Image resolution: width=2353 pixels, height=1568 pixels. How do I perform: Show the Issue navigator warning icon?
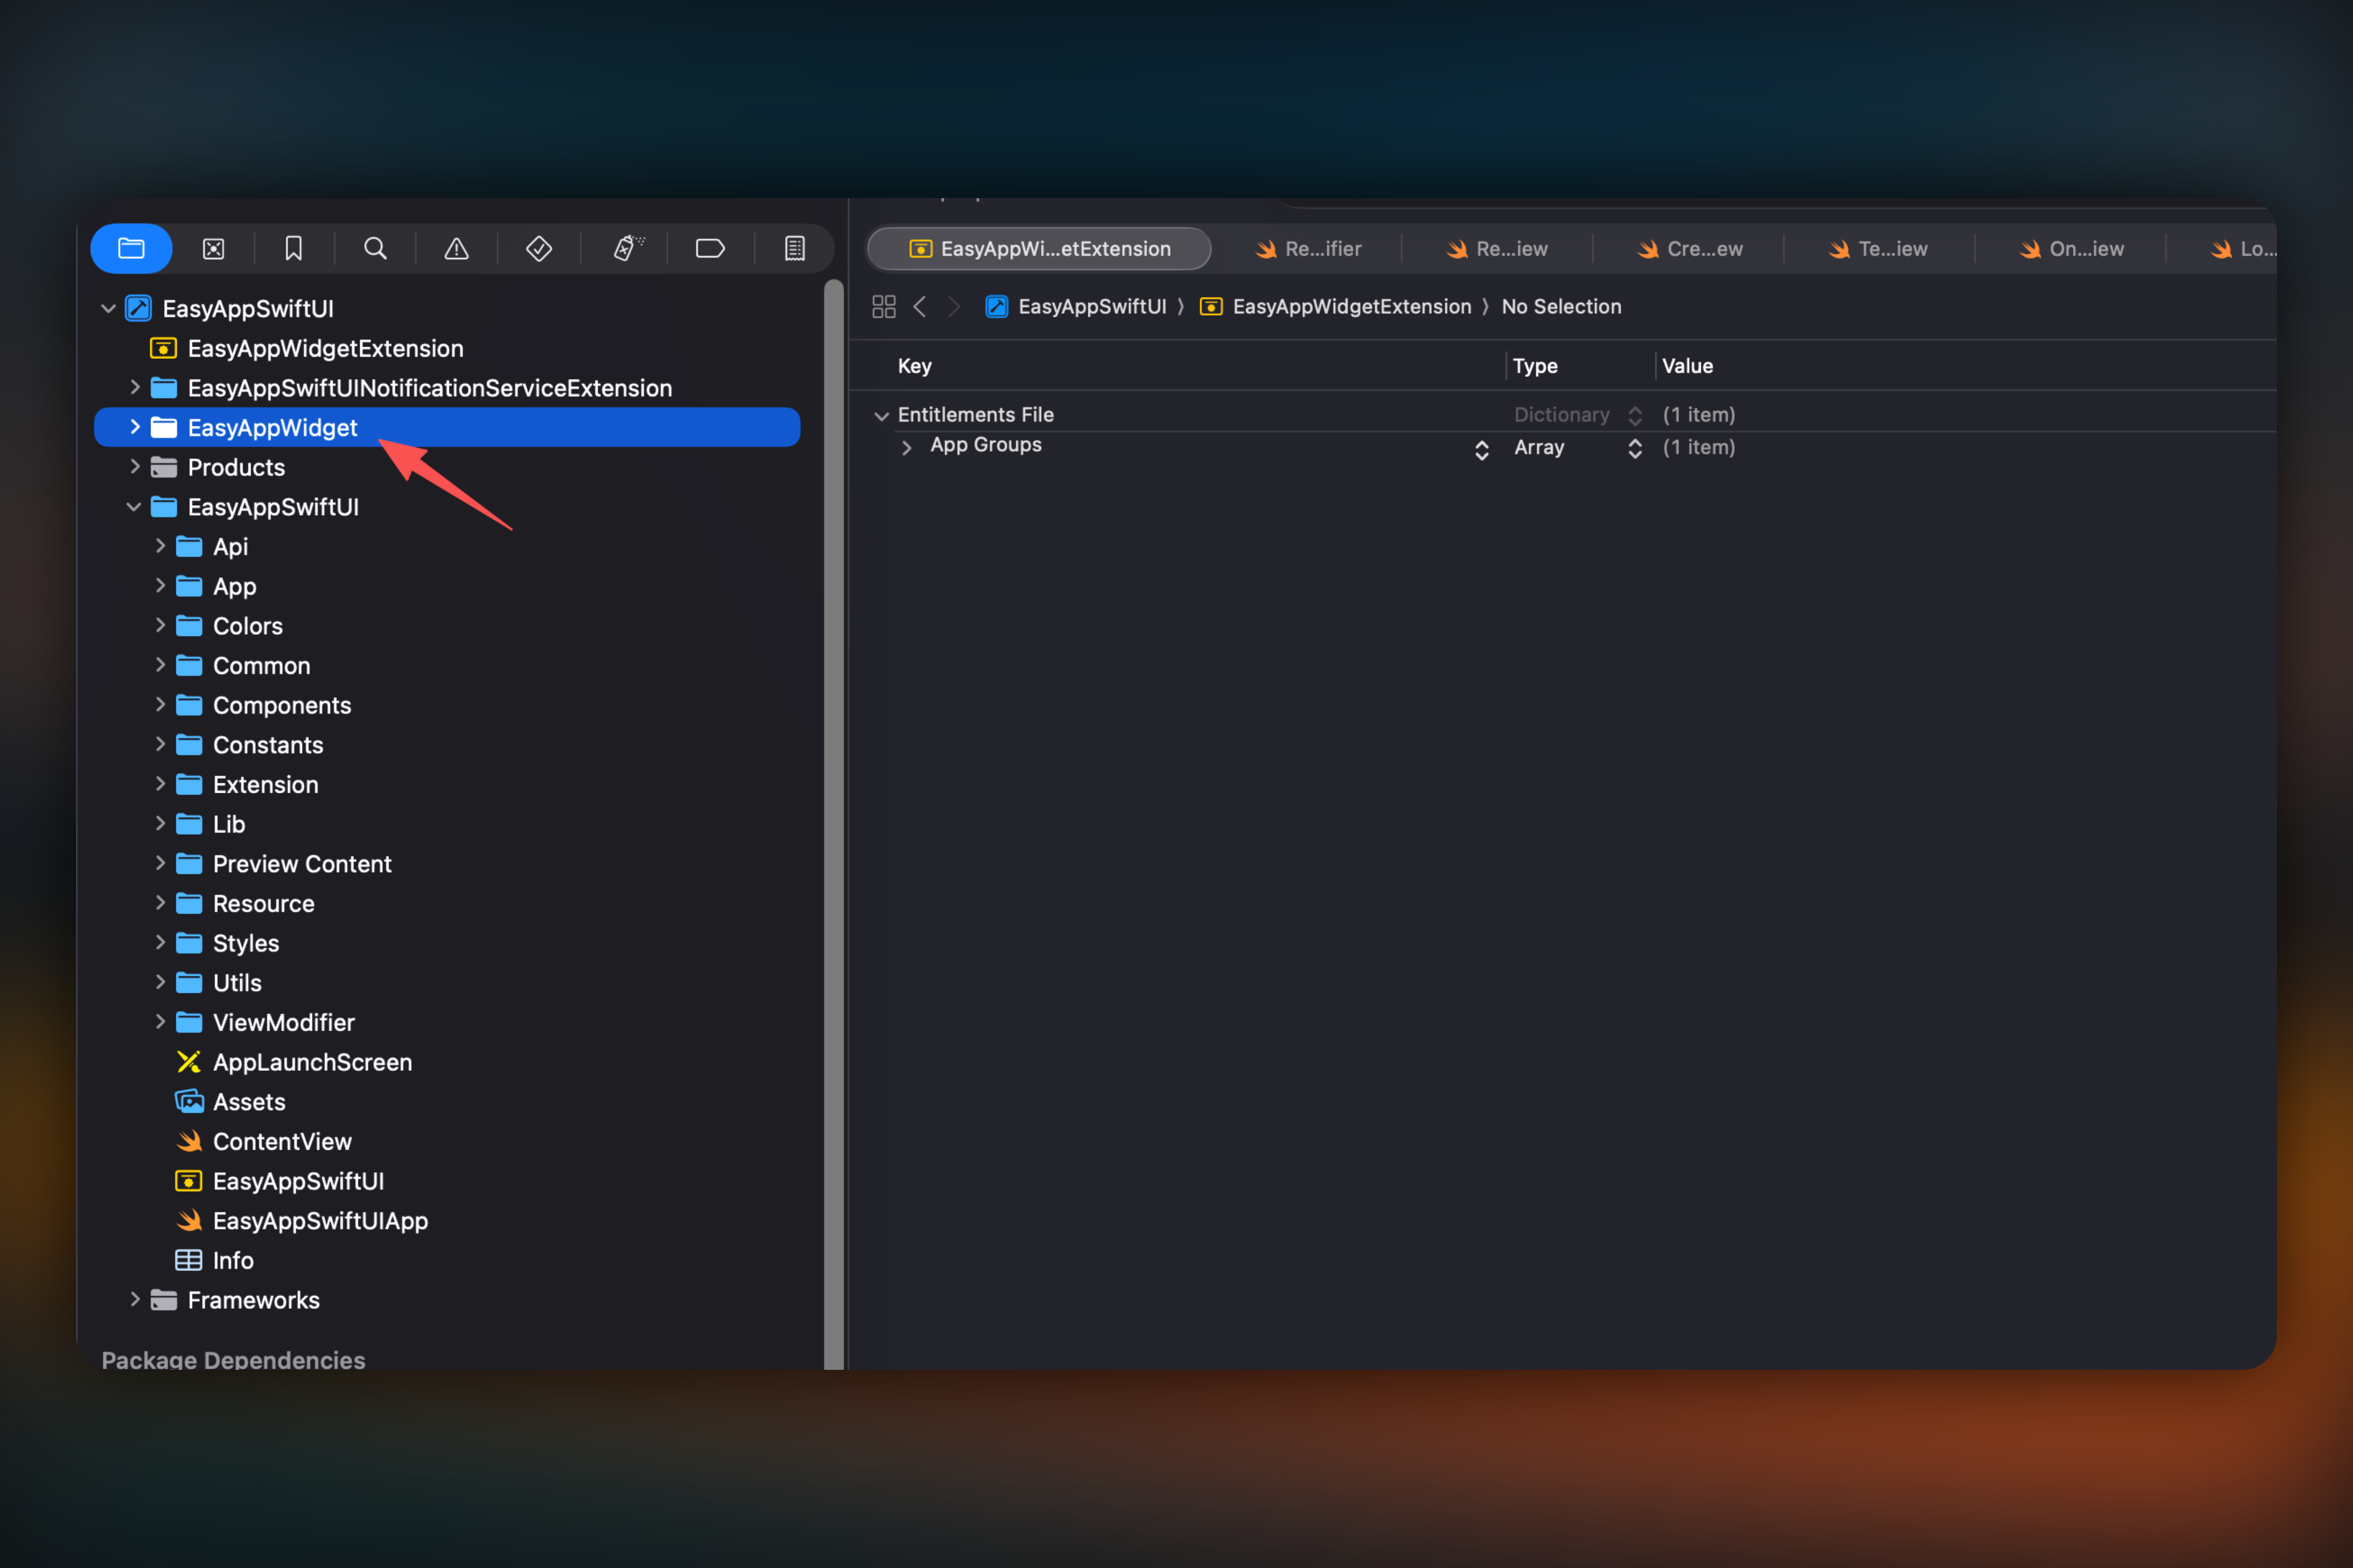[x=456, y=248]
